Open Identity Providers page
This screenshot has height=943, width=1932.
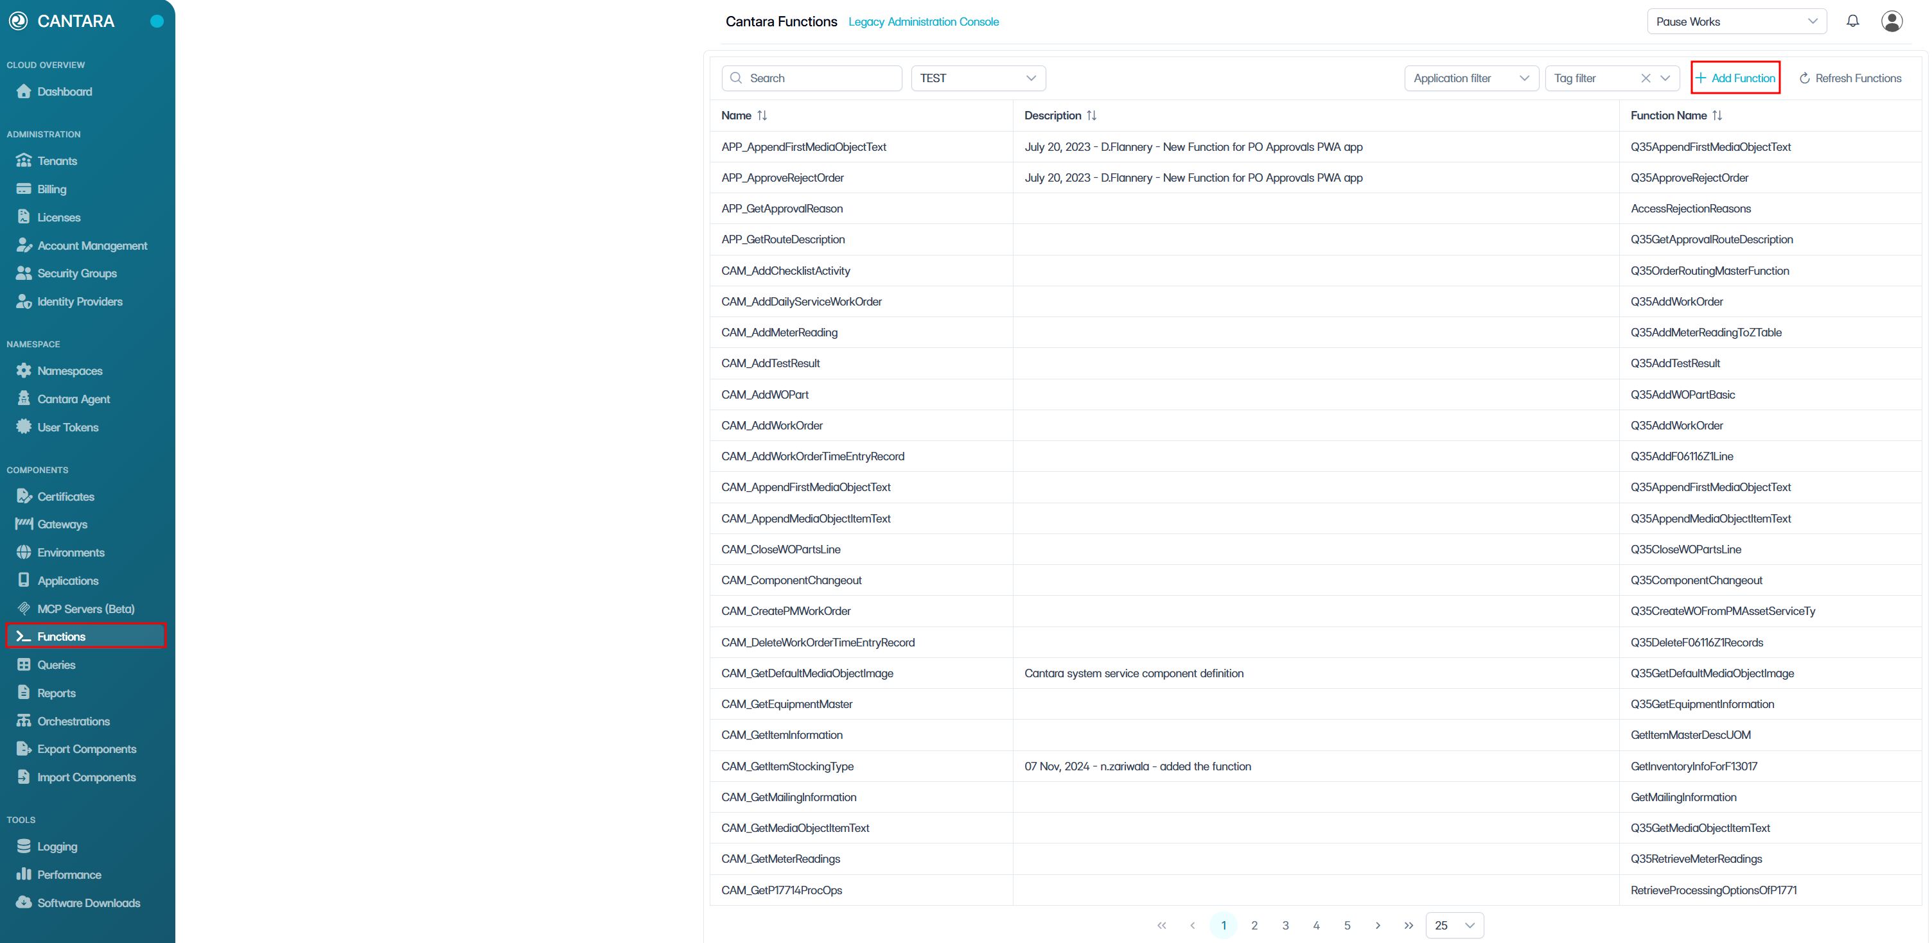point(80,301)
